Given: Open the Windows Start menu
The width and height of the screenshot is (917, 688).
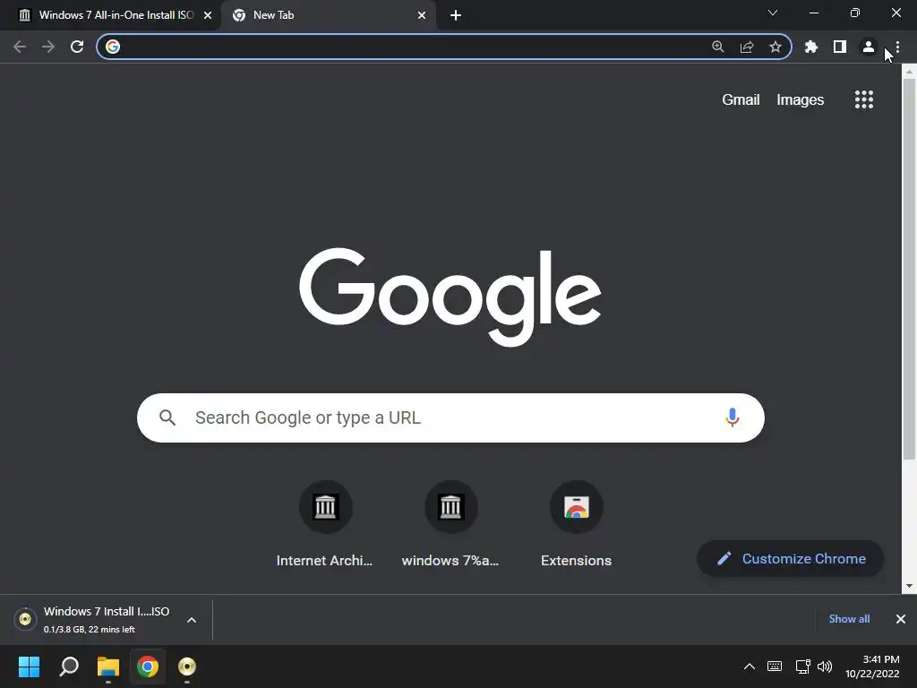Looking at the screenshot, I should click(29, 666).
